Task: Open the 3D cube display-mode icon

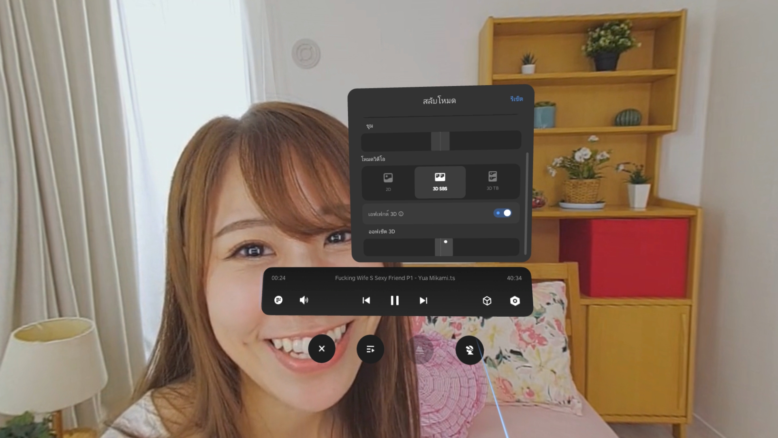Action: (x=487, y=301)
